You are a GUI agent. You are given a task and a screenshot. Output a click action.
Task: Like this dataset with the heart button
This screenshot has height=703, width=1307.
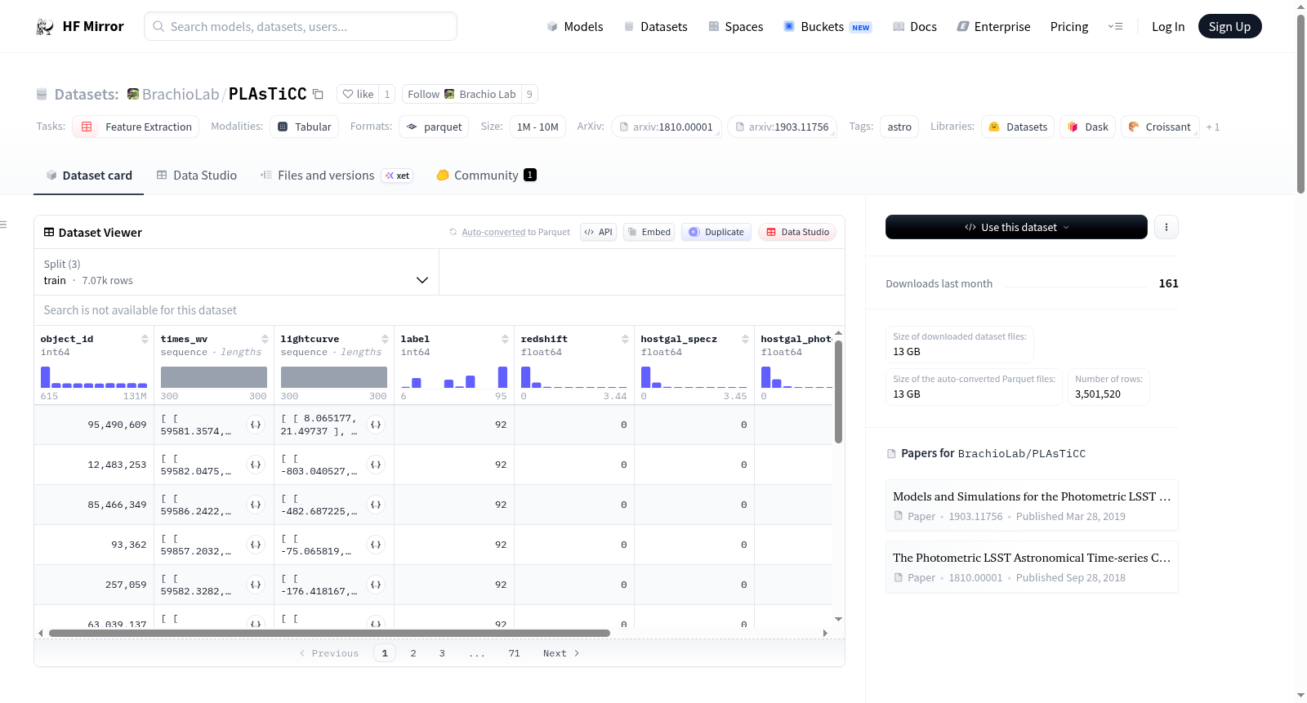[x=358, y=94]
